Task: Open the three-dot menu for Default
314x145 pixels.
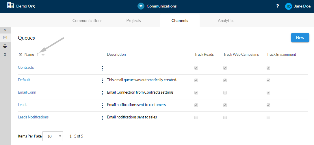Action: [x=102, y=81]
